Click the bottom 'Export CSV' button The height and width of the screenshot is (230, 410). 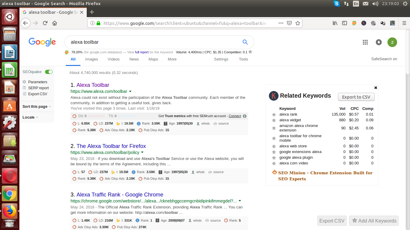click(x=332, y=221)
